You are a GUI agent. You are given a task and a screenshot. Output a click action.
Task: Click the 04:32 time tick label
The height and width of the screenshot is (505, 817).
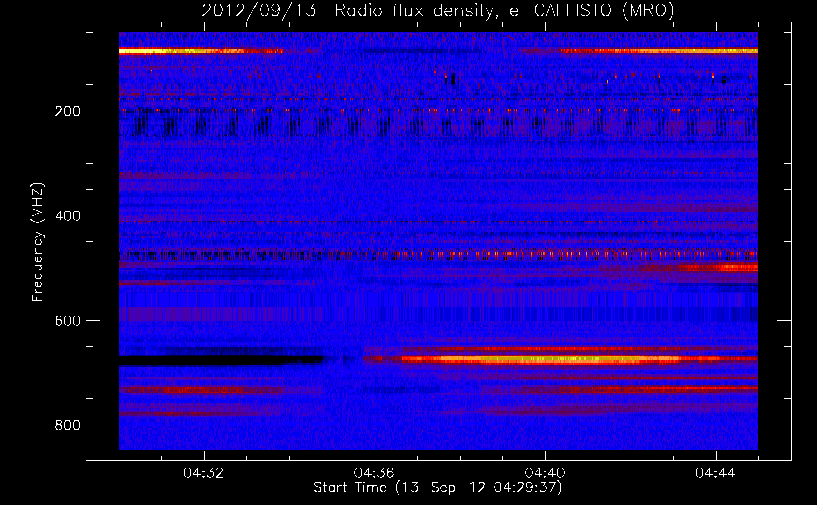204,473
